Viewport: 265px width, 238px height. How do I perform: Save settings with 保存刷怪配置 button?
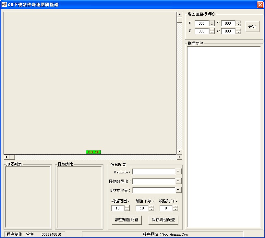click(163, 220)
